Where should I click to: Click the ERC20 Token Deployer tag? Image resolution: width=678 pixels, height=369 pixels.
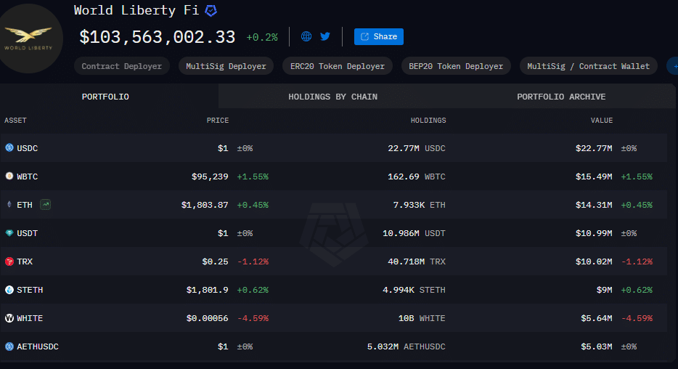[338, 66]
